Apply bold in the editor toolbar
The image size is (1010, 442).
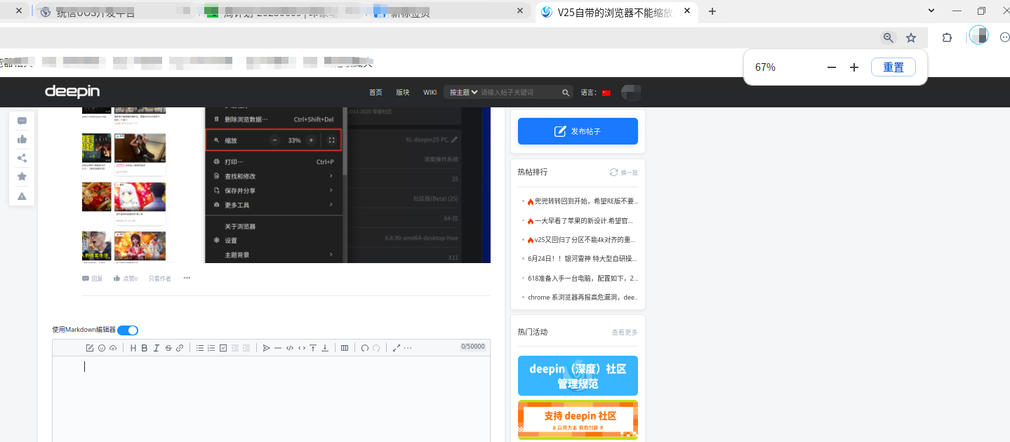click(x=145, y=348)
